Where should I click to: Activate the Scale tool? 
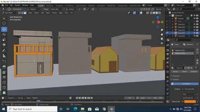[4, 40]
